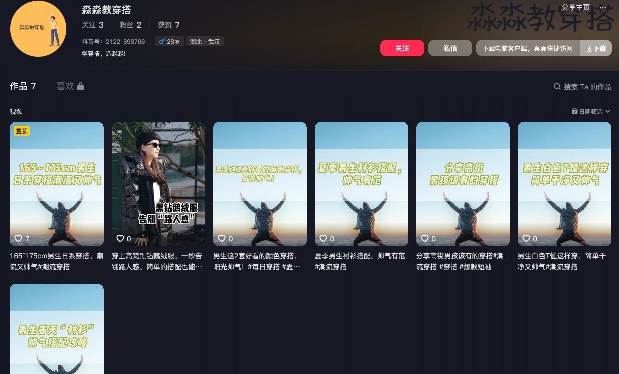Click heart icon on 男生白色T恤 video
Image resolution: width=619 pixels, height=374 pixels.
(526, 239)
